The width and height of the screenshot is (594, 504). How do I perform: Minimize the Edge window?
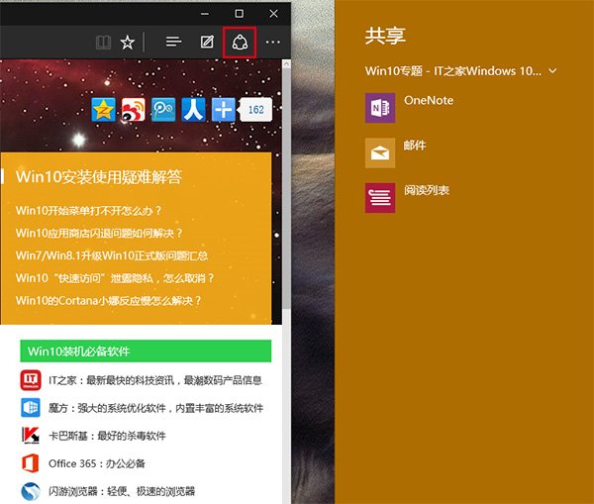(205, 14)
